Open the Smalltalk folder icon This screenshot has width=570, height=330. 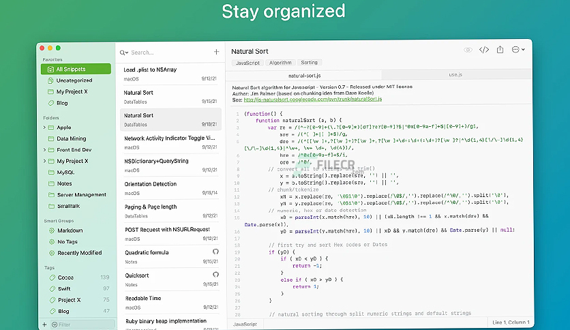tap(51, 206)
